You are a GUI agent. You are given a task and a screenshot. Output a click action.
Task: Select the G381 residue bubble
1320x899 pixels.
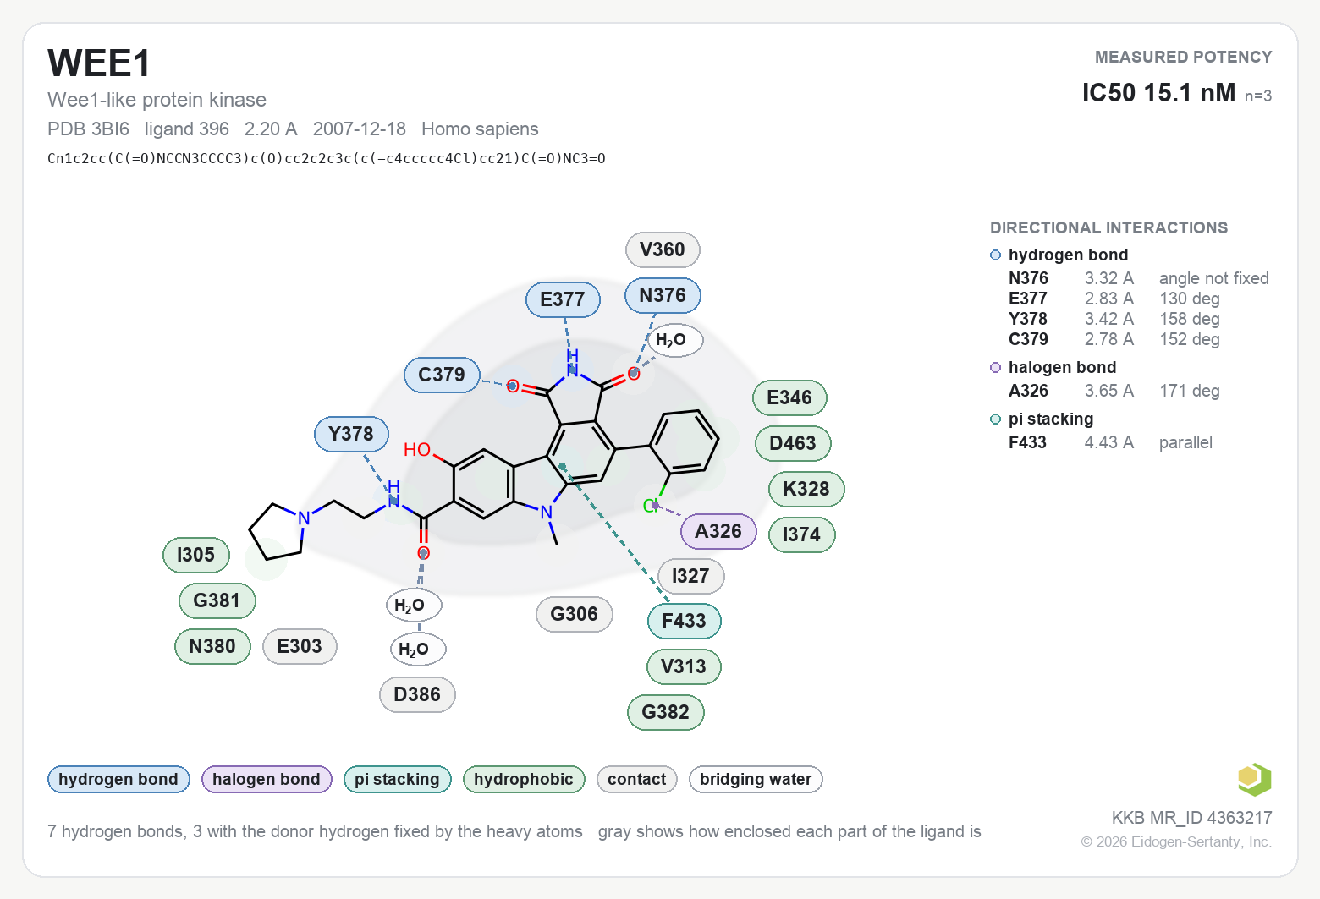coord(217,600)
